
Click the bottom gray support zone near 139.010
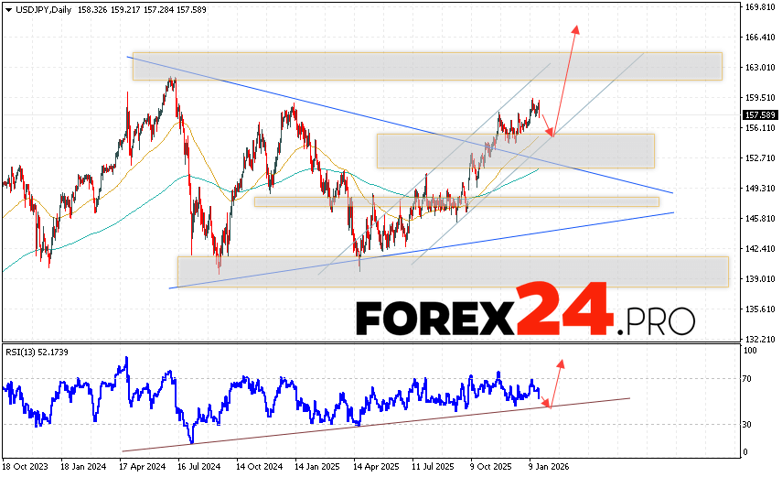[453, 270]
